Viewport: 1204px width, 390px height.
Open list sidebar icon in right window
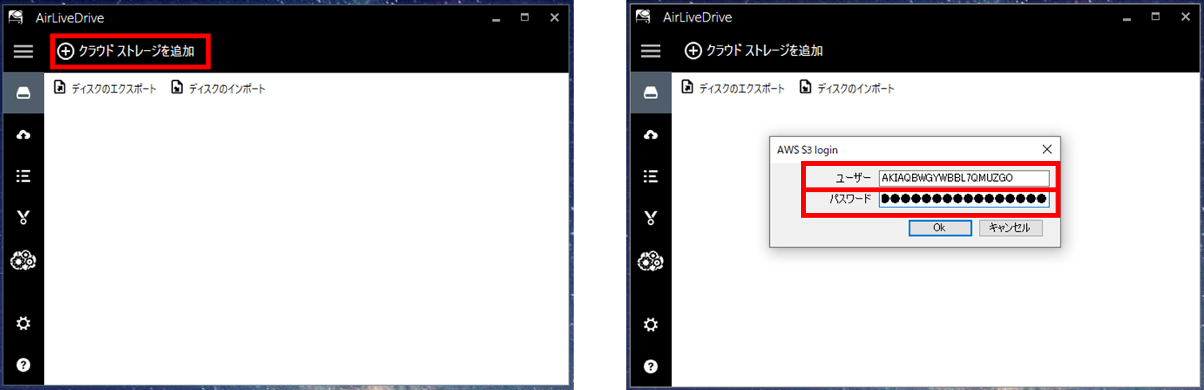[x=651, y=176]
